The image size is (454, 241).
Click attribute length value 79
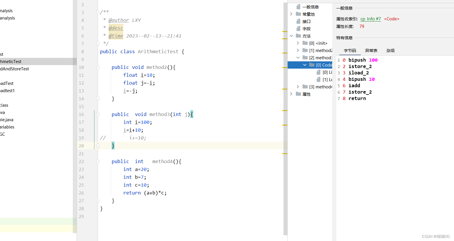(362, 26)
